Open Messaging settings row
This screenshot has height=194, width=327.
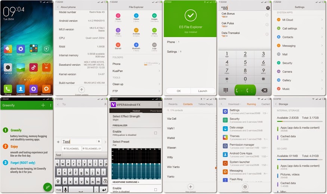299,46
